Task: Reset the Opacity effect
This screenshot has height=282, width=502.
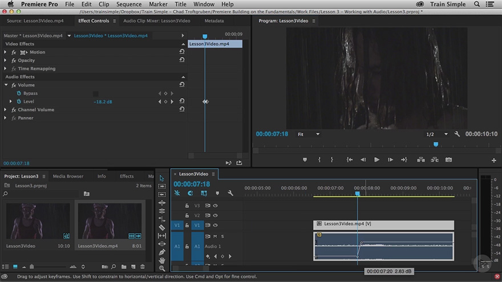Action: click(182, 60)
